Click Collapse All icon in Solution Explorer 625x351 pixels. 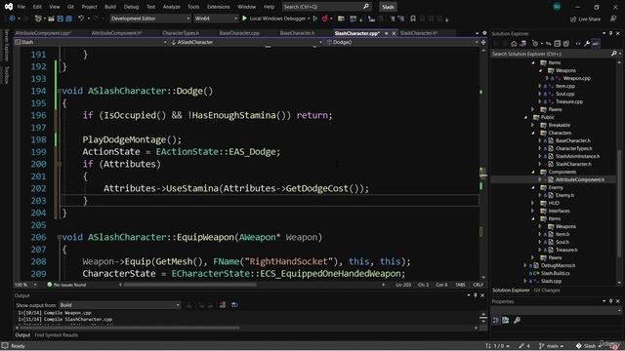[558, 44]
